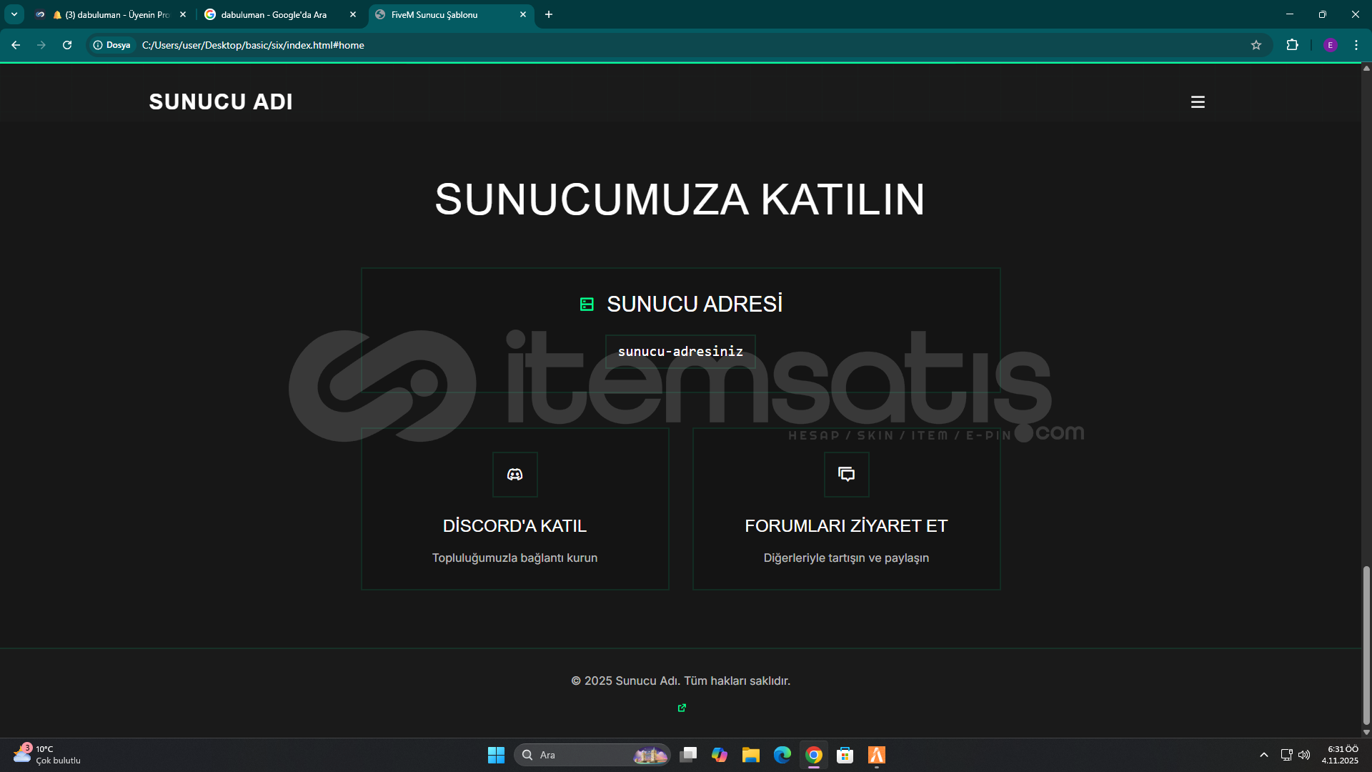Bookmark page with the star icon
The width and height of the screenshot is (1372, 772).
tap(1256, 45)
